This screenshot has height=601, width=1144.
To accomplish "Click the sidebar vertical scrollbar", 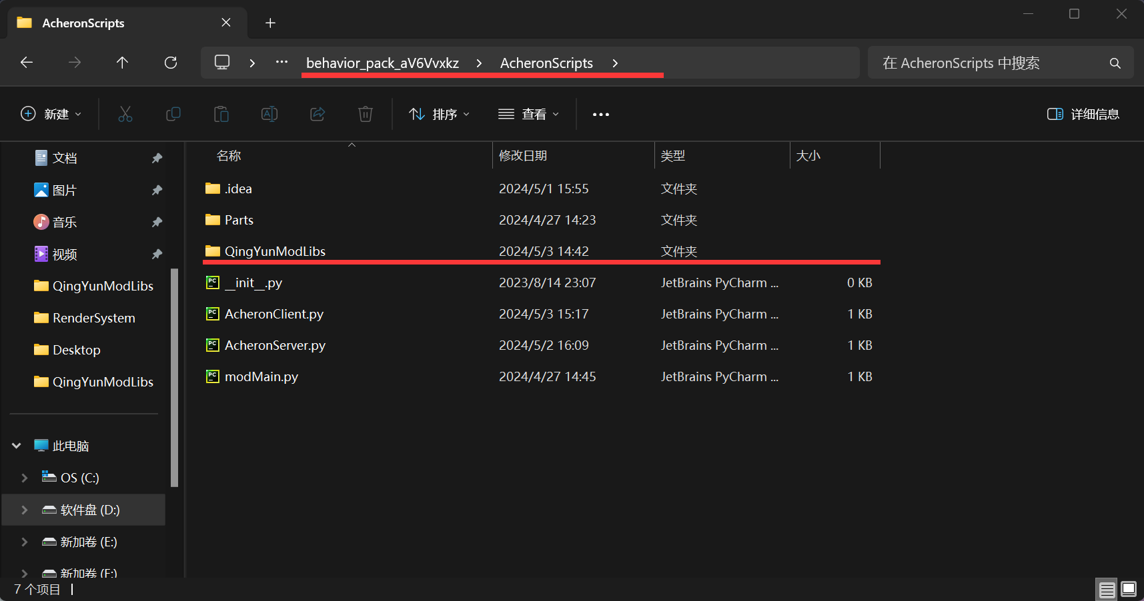I will click(x=175, y=376).
